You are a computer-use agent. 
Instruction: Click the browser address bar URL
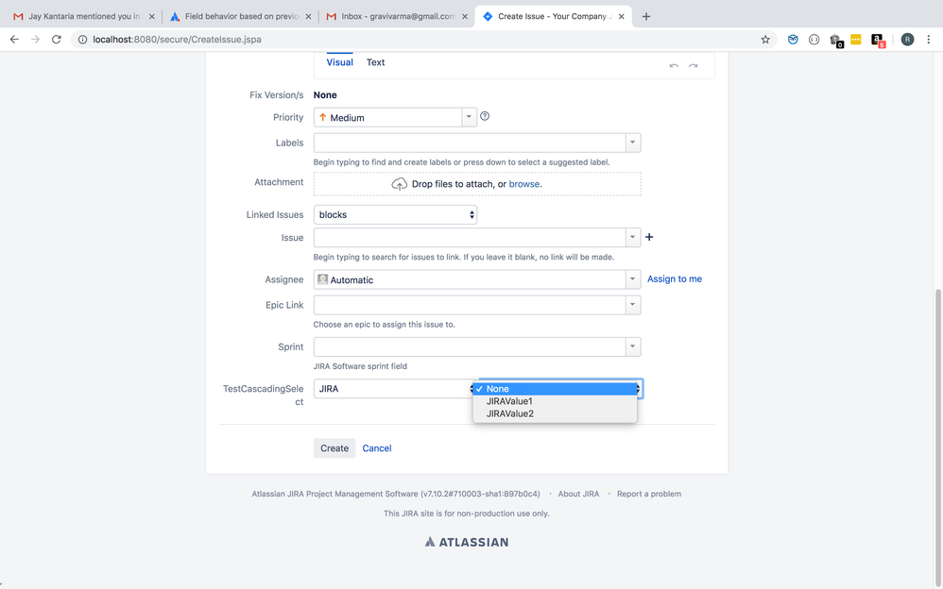[177, 40]
